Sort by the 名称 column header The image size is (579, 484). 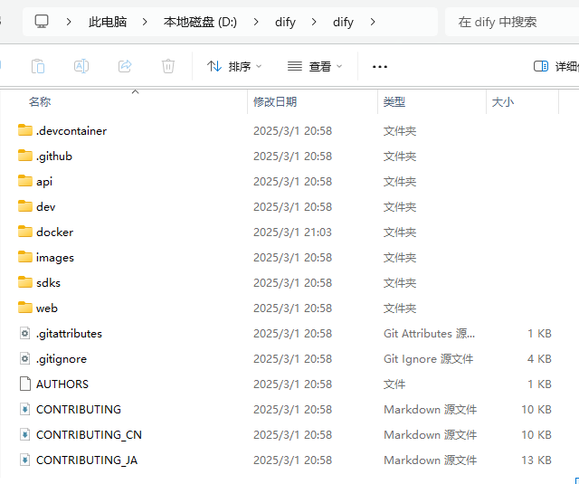coord(40,101)
